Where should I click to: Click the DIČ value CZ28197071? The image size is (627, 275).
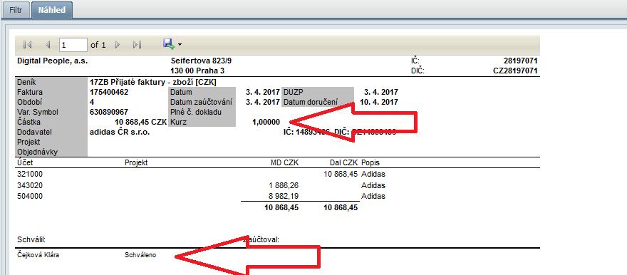pos(515,71)
